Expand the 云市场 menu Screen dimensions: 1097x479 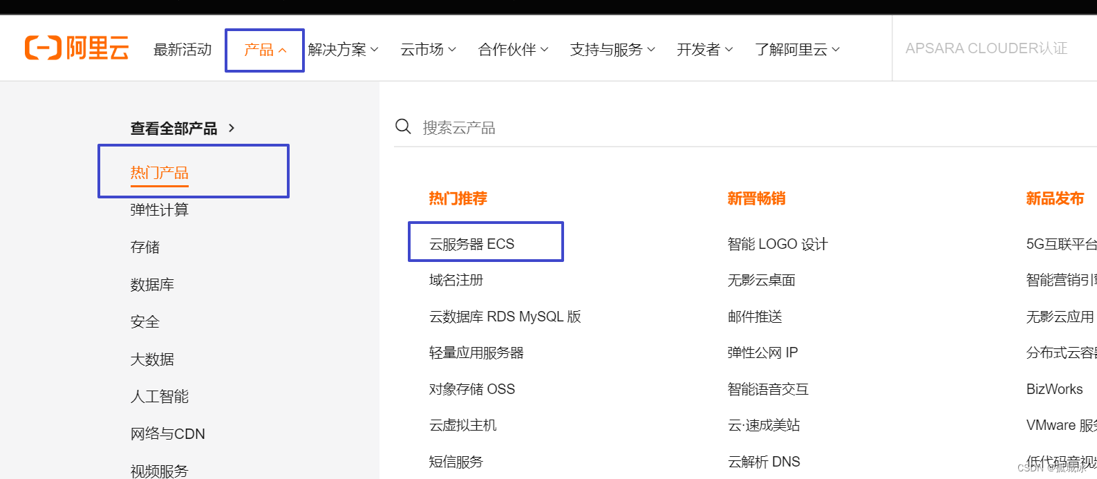point(428,50)
